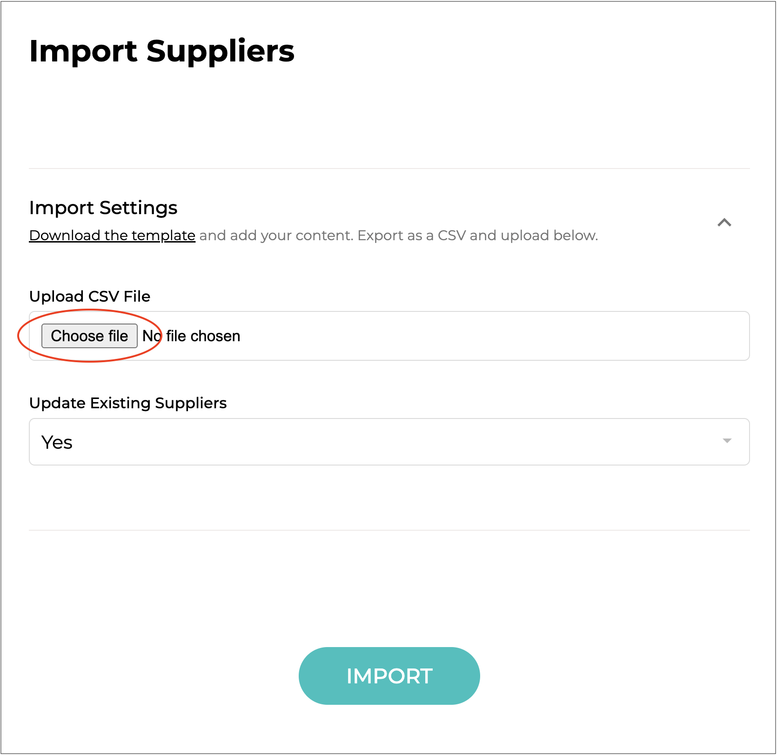Select the Yes value in the dropdown

click(57, 442)
